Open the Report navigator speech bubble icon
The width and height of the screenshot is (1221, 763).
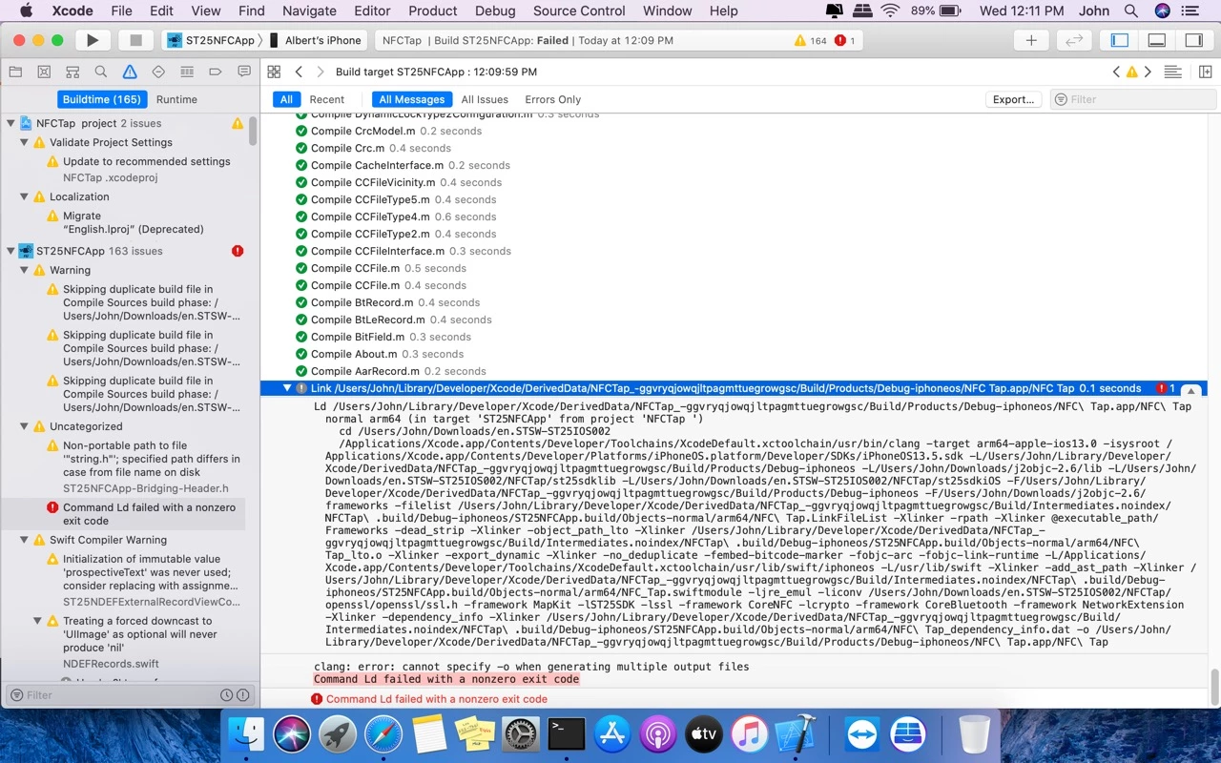tap(244, 72)
